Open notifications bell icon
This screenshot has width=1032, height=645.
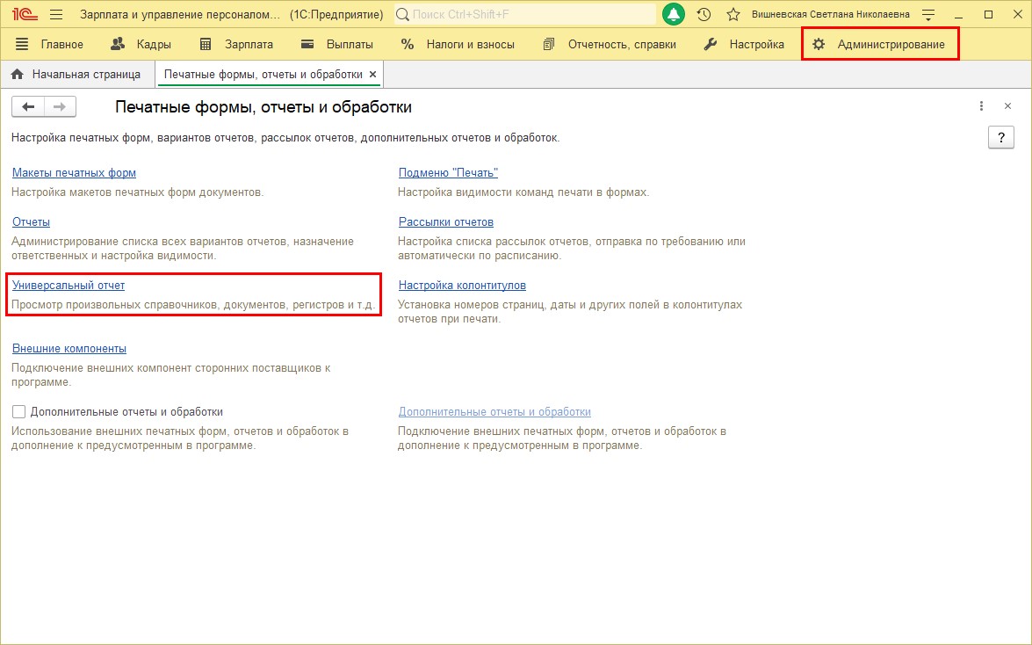674,14
